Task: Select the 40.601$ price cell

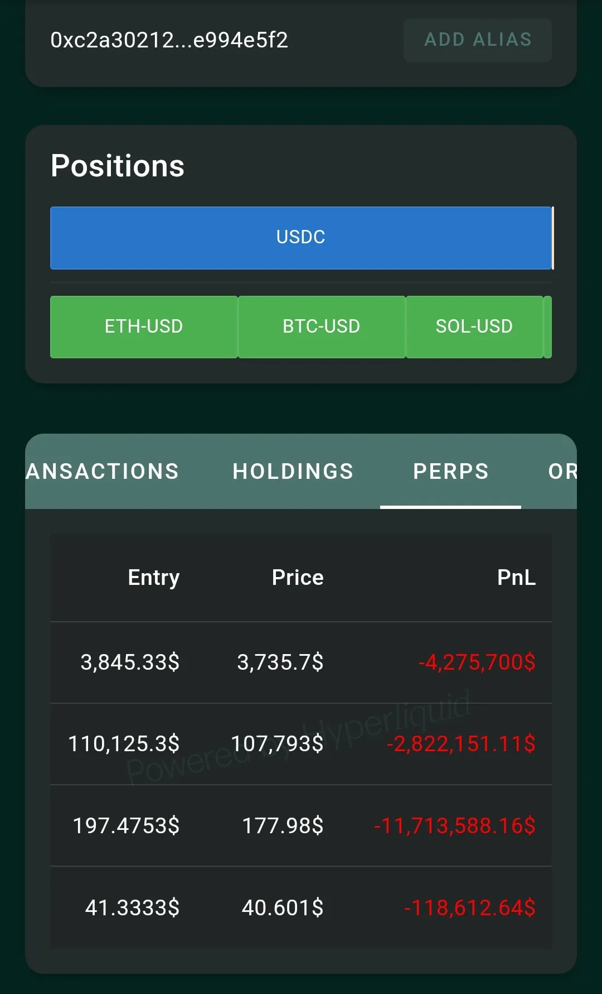Action: 282,908
